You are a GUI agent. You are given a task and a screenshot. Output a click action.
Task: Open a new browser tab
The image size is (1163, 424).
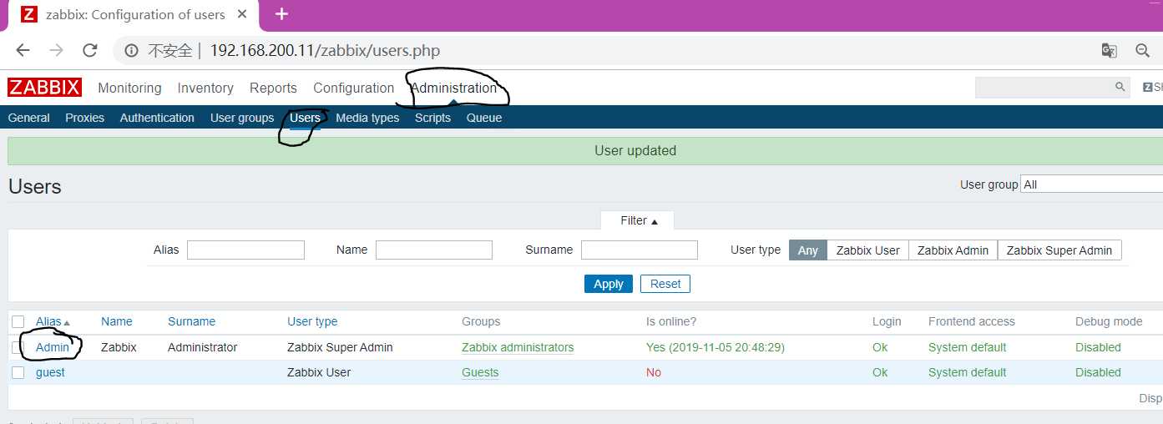(x=281, y=14)
